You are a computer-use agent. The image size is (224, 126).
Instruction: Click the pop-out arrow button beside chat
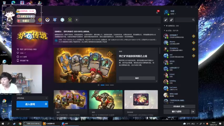click(193, 111)
